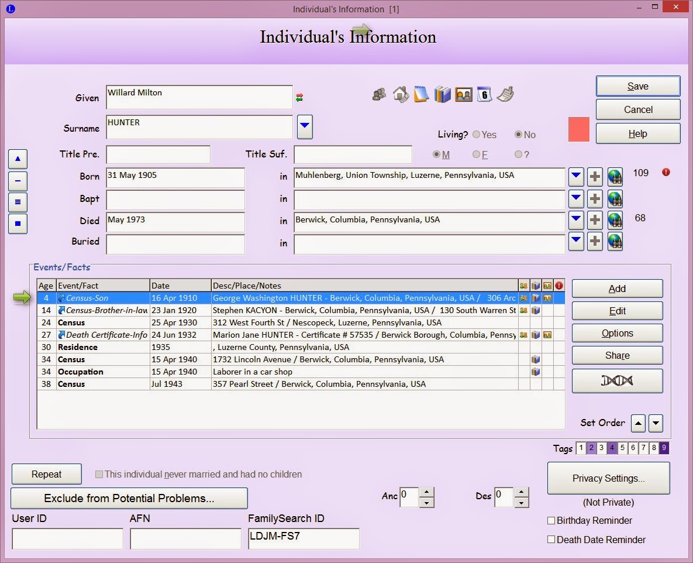Open the media gallery picture icon
693x563 pixels.
click(464, 94)
